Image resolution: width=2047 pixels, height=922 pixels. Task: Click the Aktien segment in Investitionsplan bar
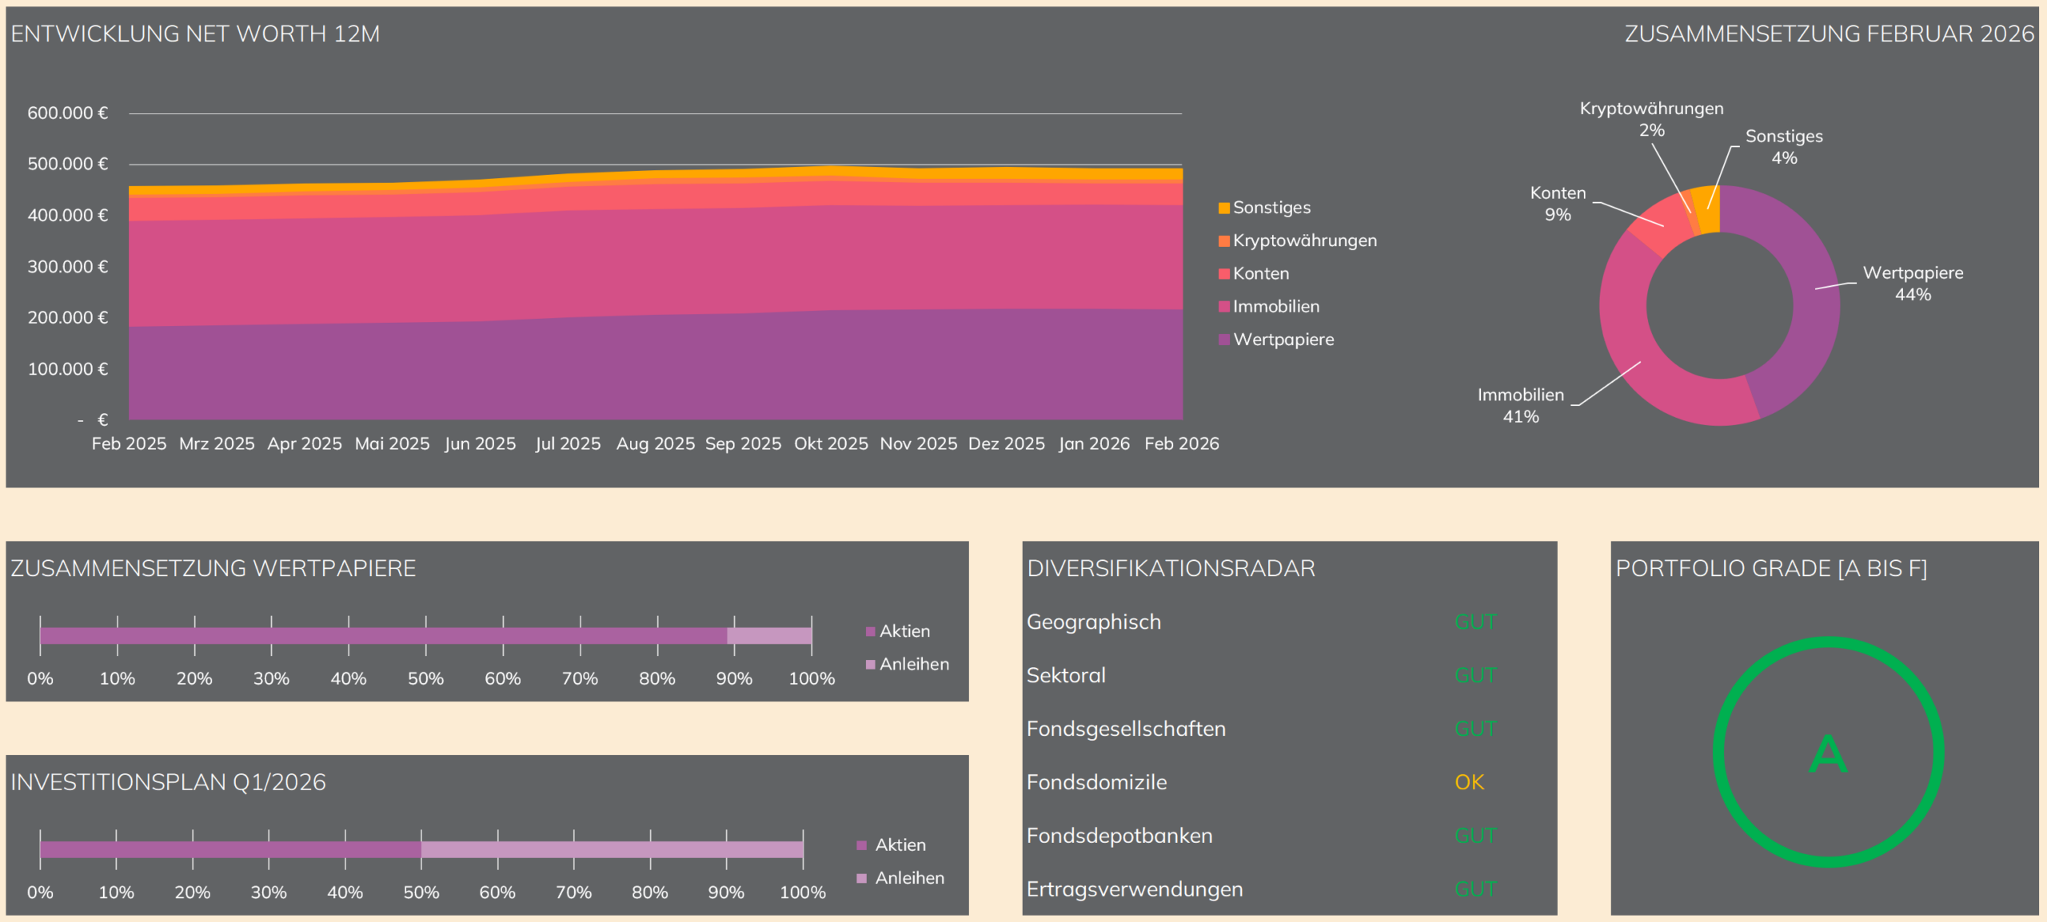[230, 849]
